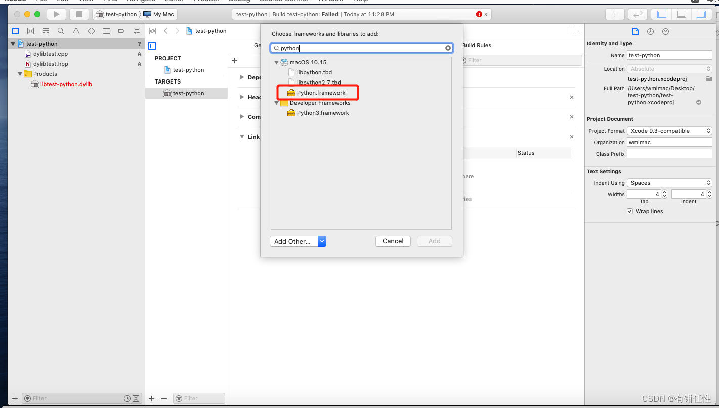Select libpython.tbd in the list
This screenshot has width=719, height=408.
coord(314,72)
